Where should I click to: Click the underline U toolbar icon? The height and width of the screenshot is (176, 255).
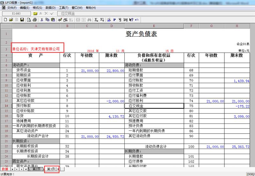(x=71, y=20)
